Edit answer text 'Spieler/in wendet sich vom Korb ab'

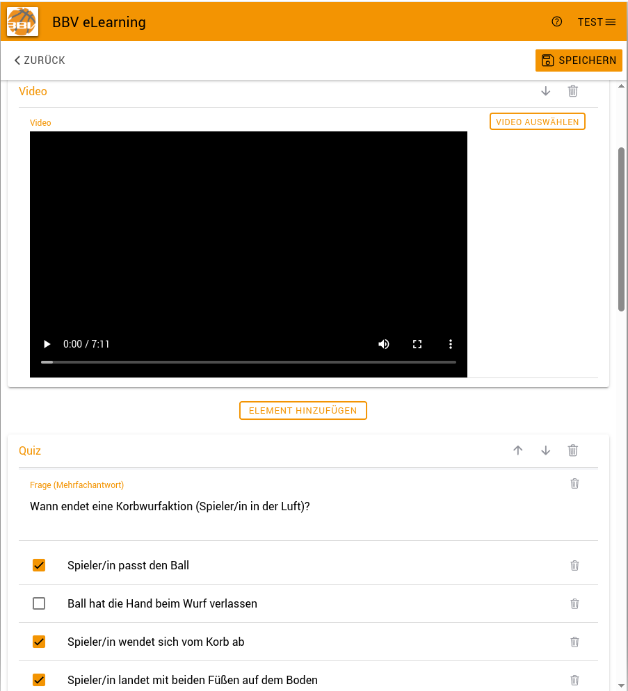click(x=156, y=642)
